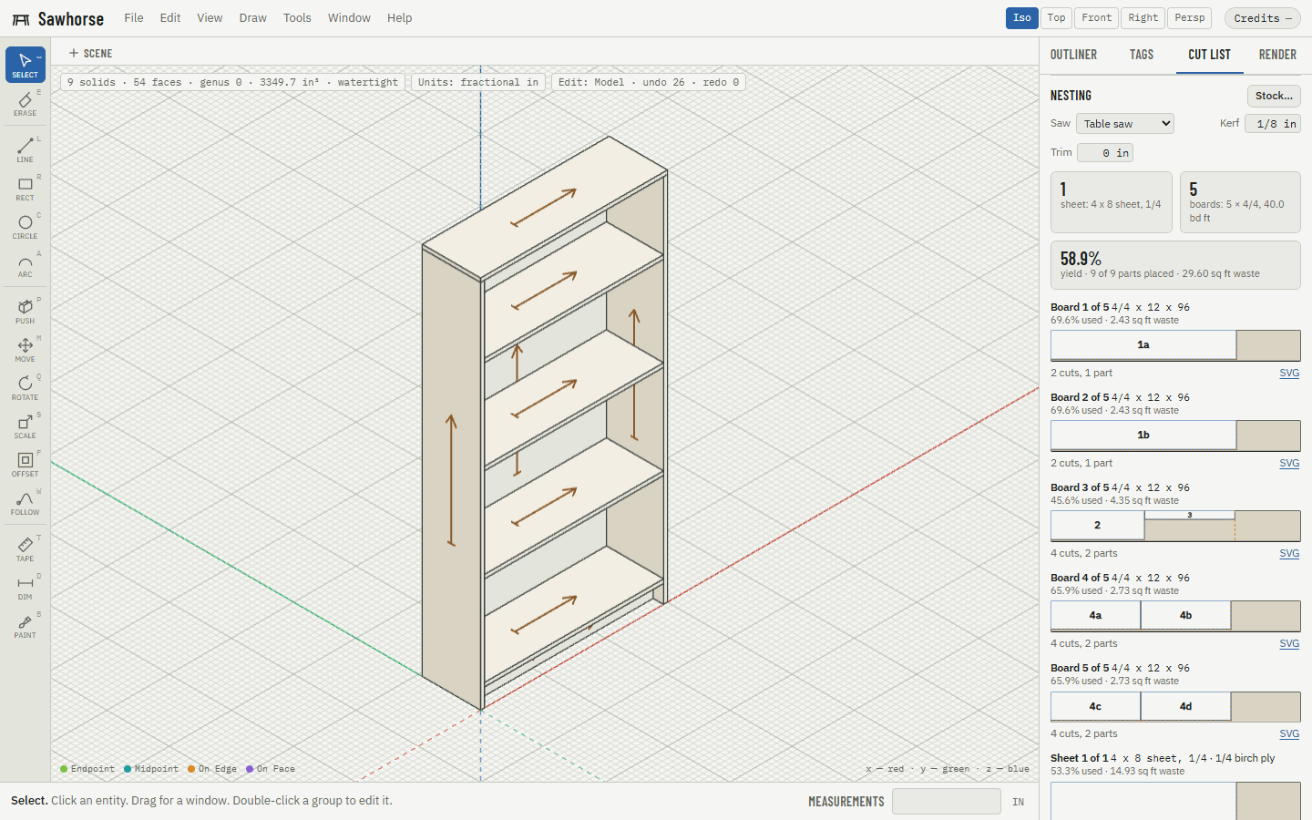Click the Kerf input field

tap(1273, 124)
